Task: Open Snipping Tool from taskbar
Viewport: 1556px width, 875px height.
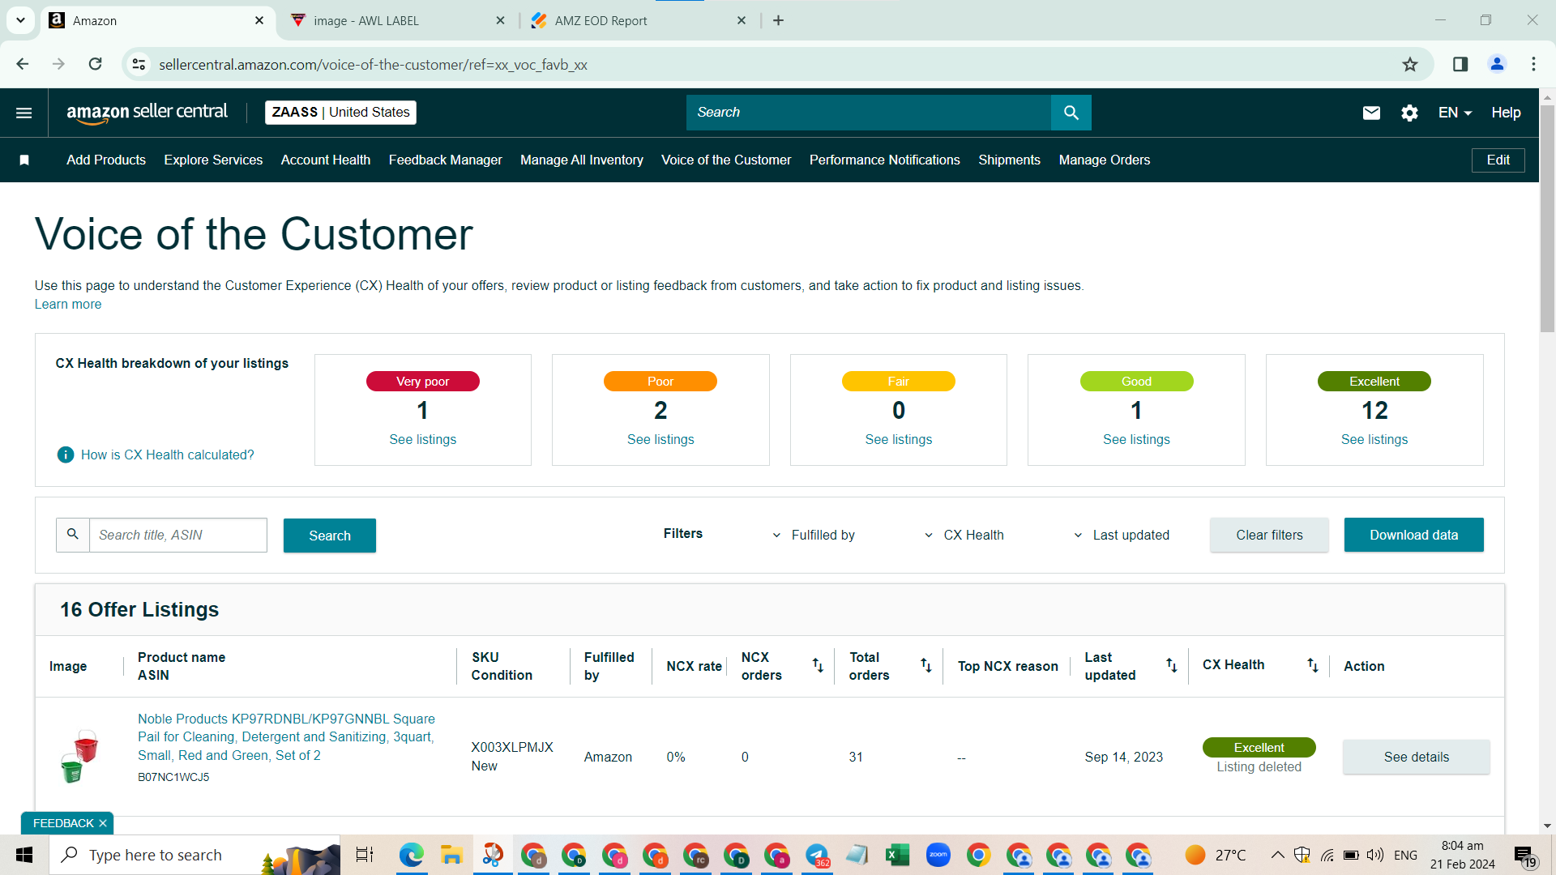Action: click(x=492, y=855)
